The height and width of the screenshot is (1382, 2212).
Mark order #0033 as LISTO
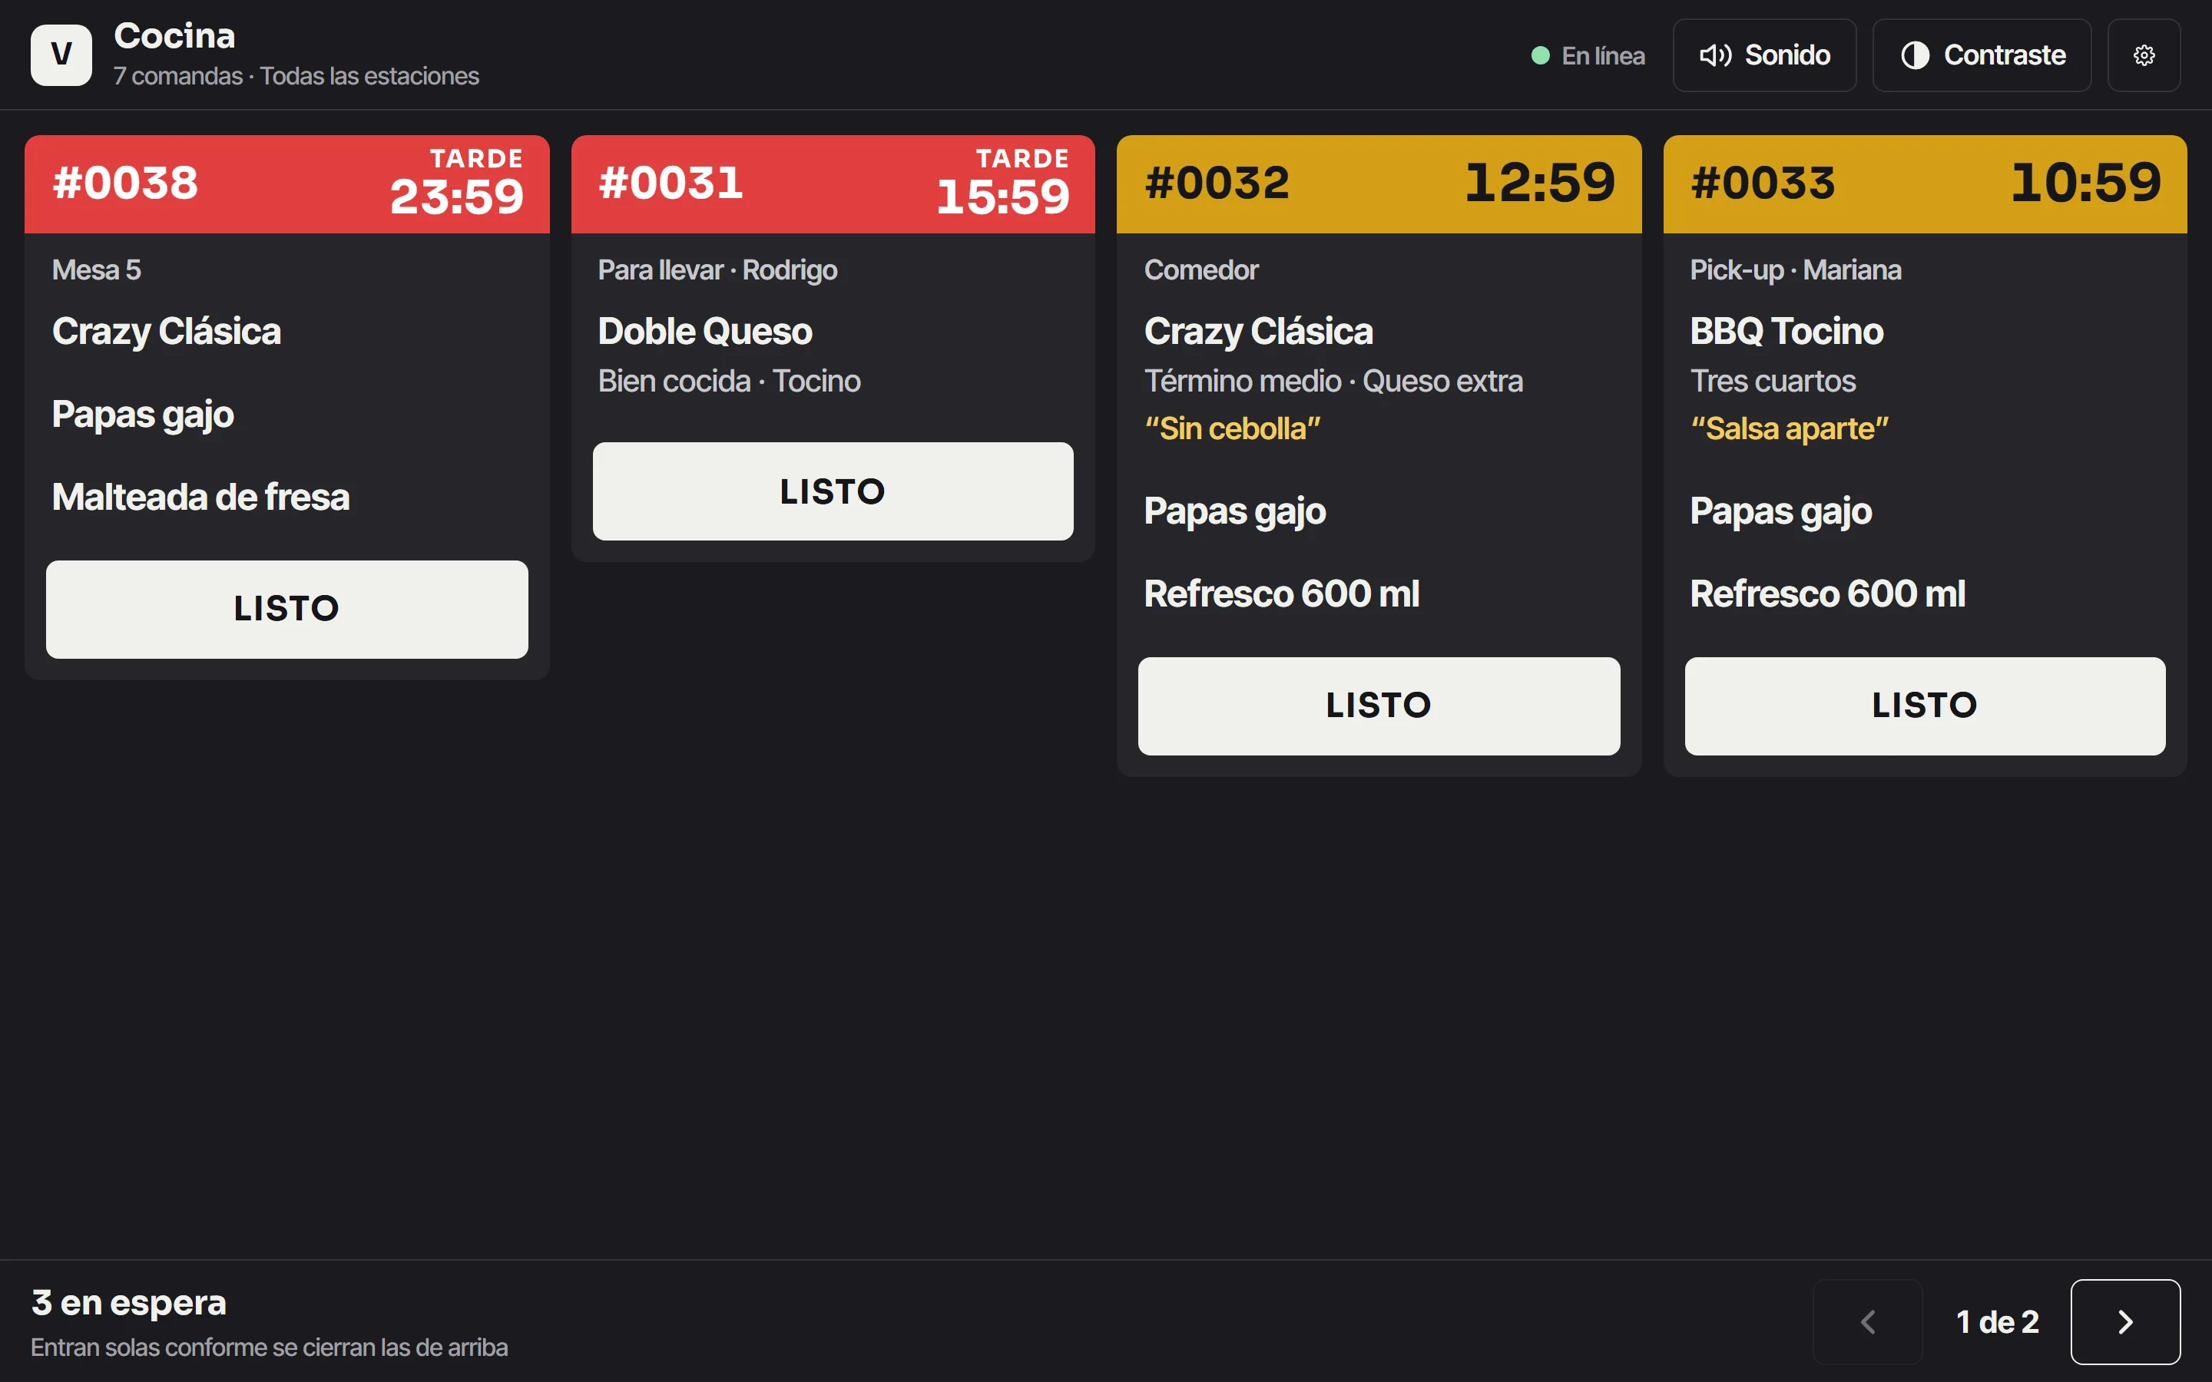[1925, 706]
